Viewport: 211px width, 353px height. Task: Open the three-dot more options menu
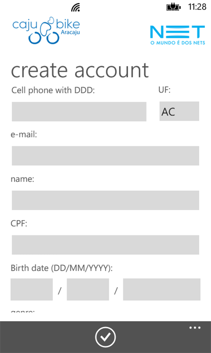(x=195, y=328)
